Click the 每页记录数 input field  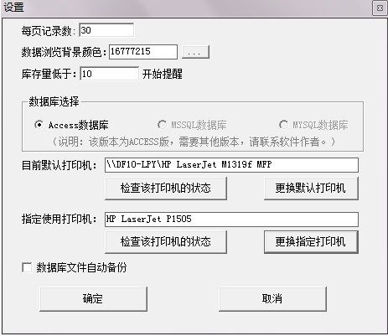106,30
